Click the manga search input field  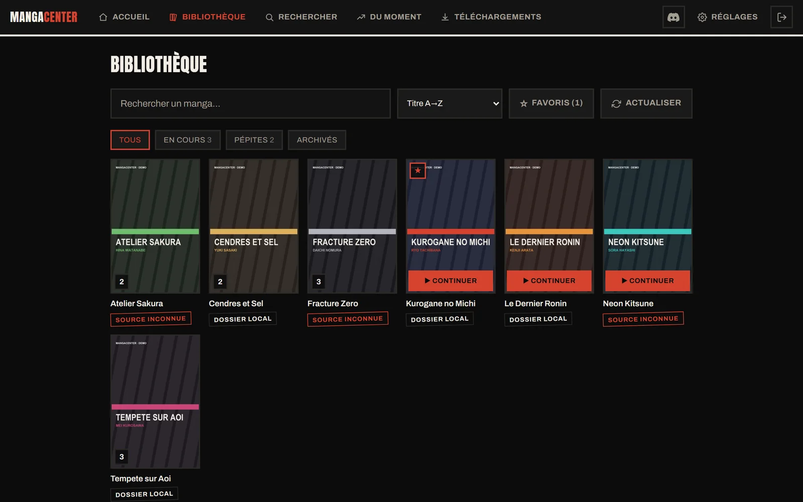[250, 103]
